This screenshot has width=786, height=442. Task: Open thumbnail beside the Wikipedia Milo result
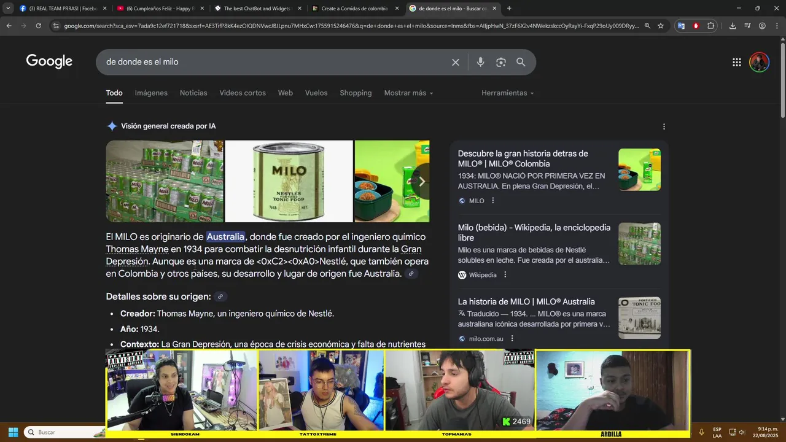639,244
